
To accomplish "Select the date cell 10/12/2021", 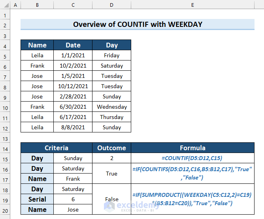I will pos(73,86).
